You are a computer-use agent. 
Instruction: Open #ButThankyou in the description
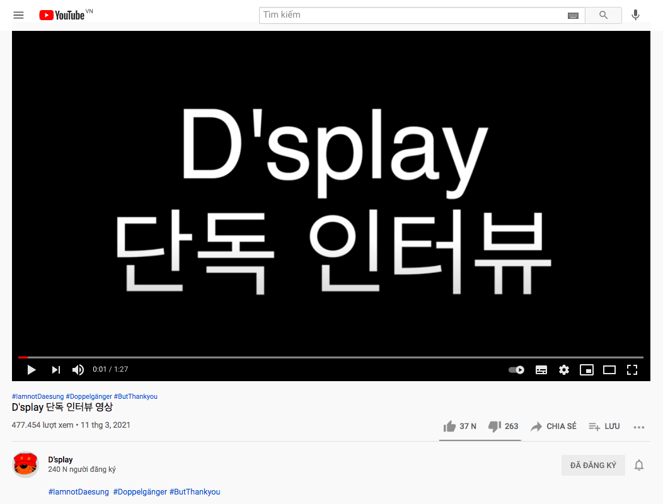pyautogui.click(x=195, y=492)
